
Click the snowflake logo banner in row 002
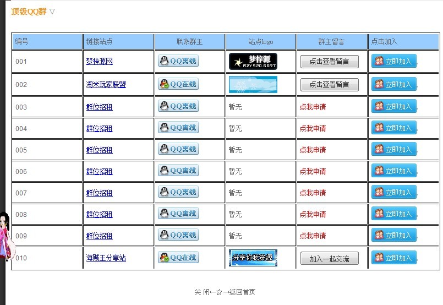[253, 85]
